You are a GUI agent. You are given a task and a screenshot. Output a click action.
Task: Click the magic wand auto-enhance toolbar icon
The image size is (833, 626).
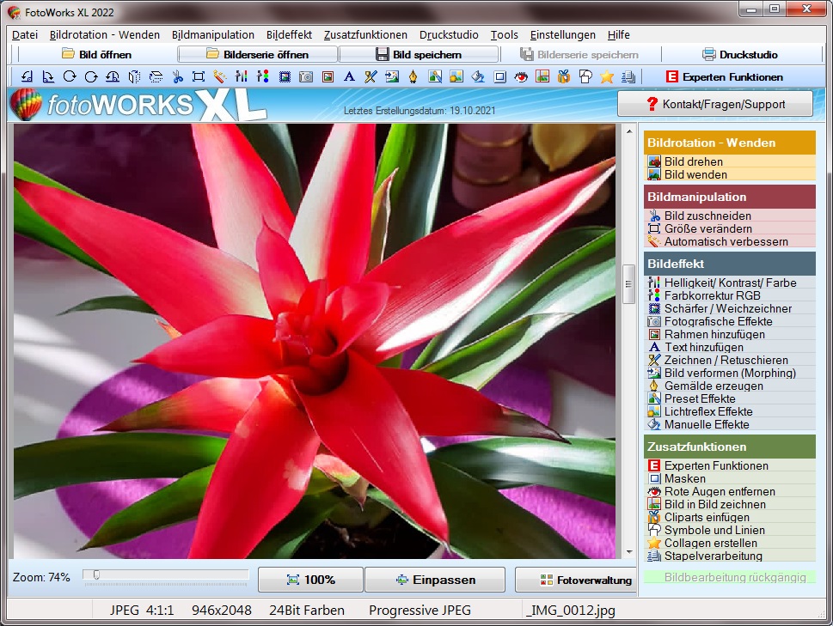point(220,77)
